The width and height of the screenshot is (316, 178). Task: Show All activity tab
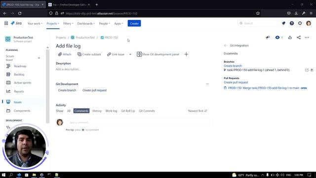tap(69, 111)
